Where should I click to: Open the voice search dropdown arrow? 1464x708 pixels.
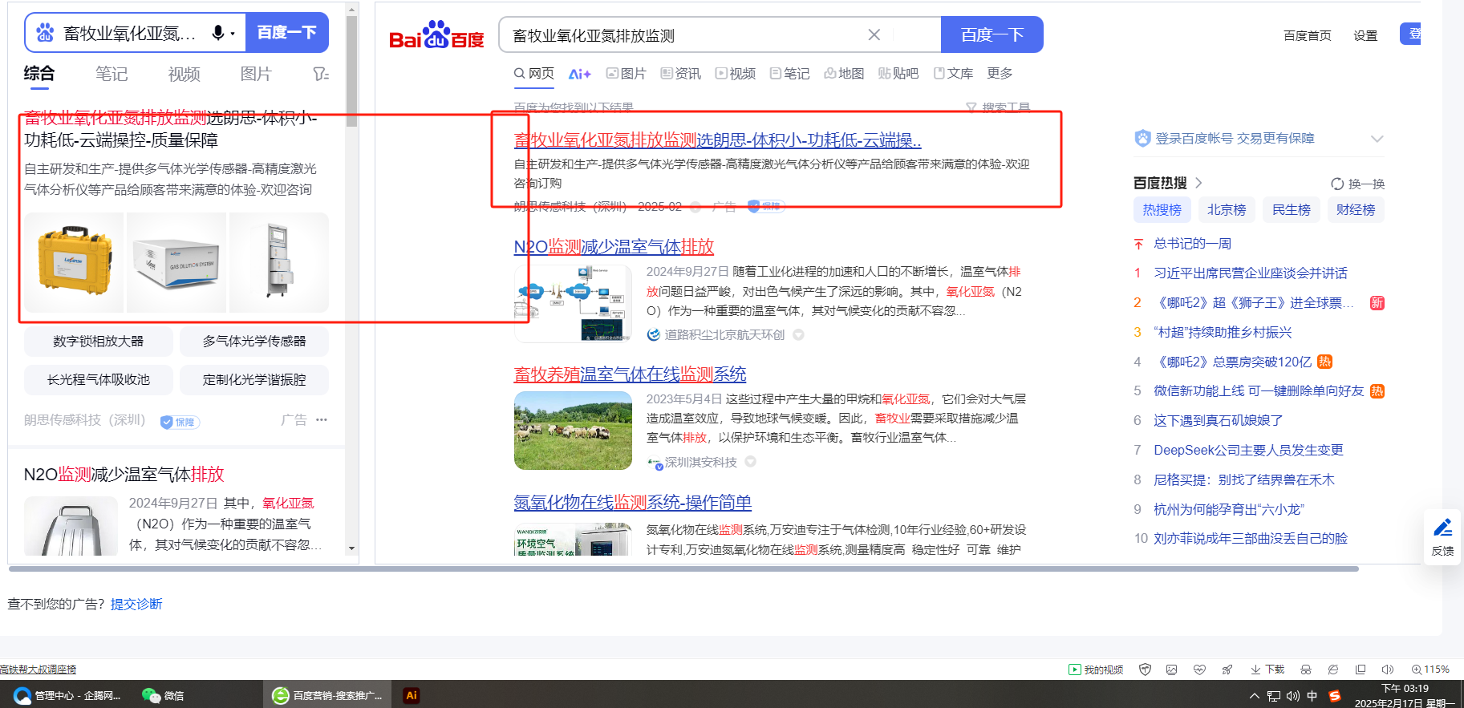(233, 34)
